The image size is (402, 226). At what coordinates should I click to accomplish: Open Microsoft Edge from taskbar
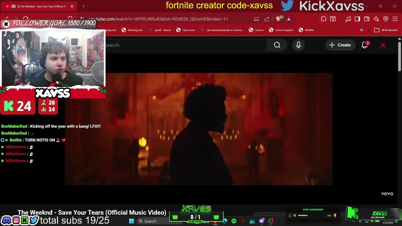pos(225,221)
